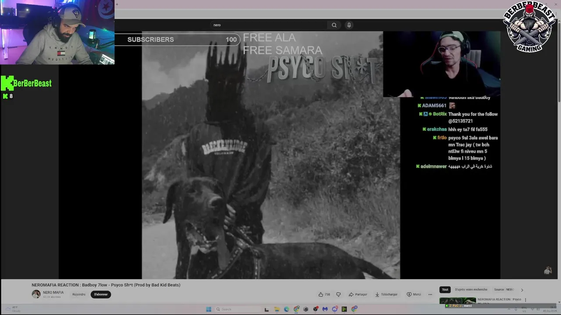Click the Rejoindre join button

pos(79,294)
